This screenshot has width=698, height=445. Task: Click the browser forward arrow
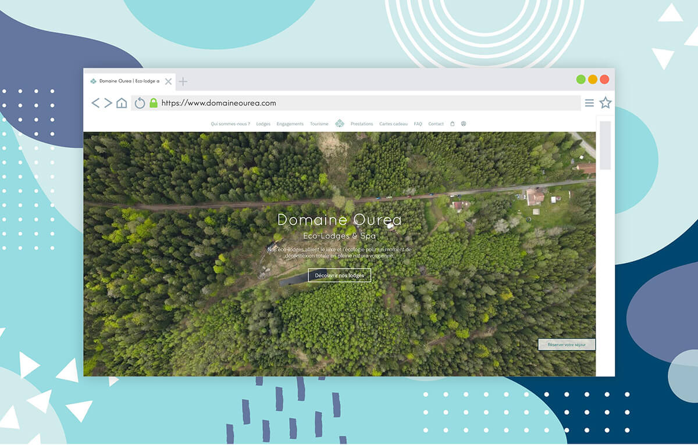coord(108,103)
